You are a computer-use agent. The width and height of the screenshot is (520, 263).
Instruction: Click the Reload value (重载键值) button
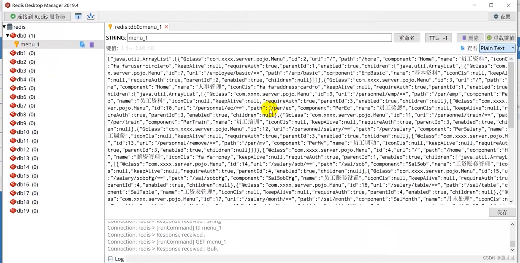501,38
